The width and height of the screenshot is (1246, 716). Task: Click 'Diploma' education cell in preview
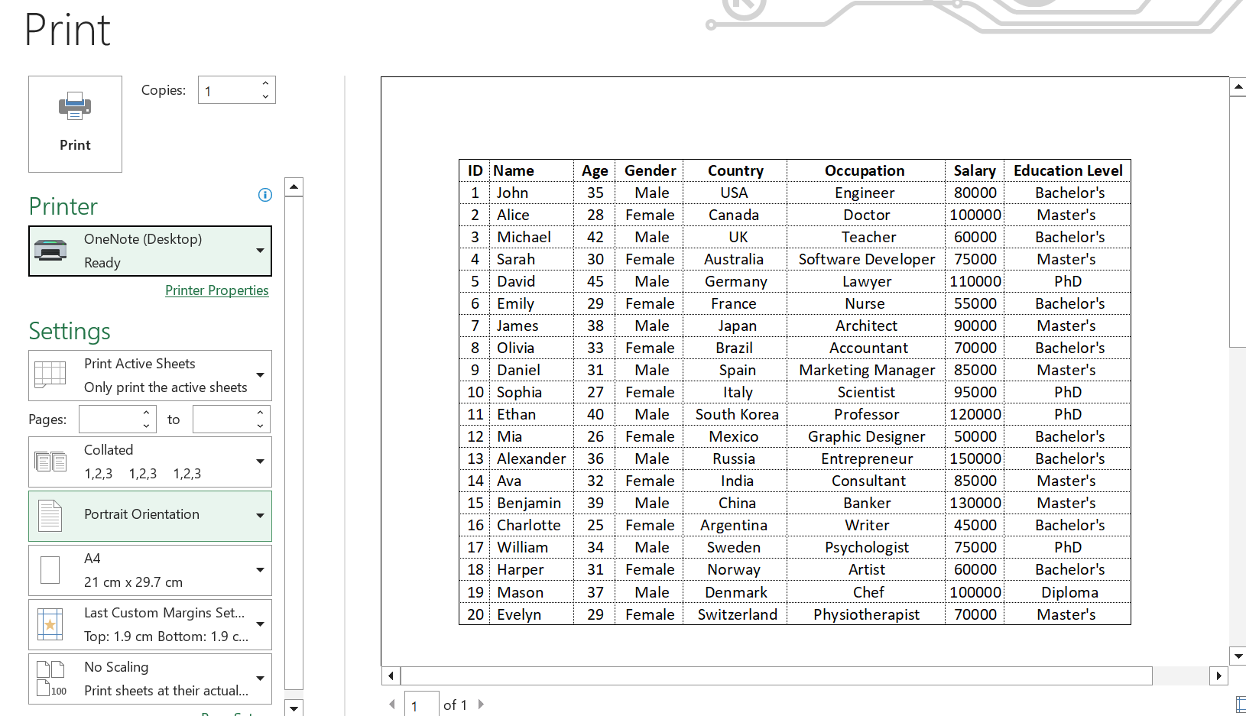pyautogui.click(x=1069, y=592)
